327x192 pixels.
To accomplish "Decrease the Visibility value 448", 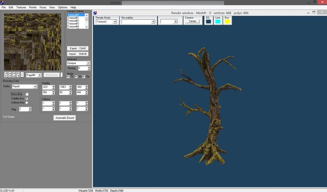I will (86, 94).
